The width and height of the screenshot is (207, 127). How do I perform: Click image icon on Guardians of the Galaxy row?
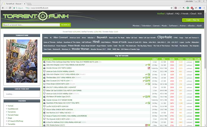coord(149,103)
